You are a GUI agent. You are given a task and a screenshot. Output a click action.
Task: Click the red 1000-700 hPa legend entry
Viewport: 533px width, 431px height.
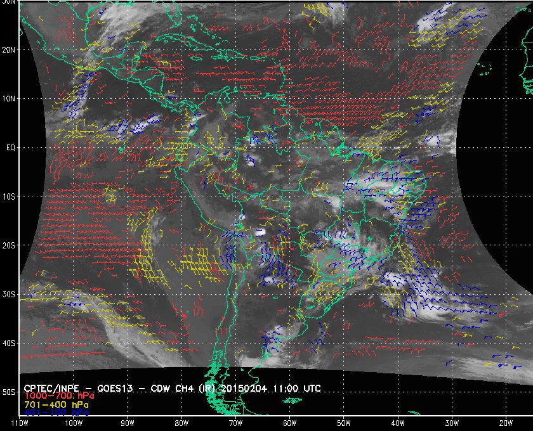click(x=49, y=396)
